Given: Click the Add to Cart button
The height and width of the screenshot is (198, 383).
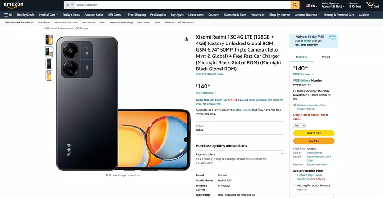Looking at the screenshot, I should click(314, 133).
